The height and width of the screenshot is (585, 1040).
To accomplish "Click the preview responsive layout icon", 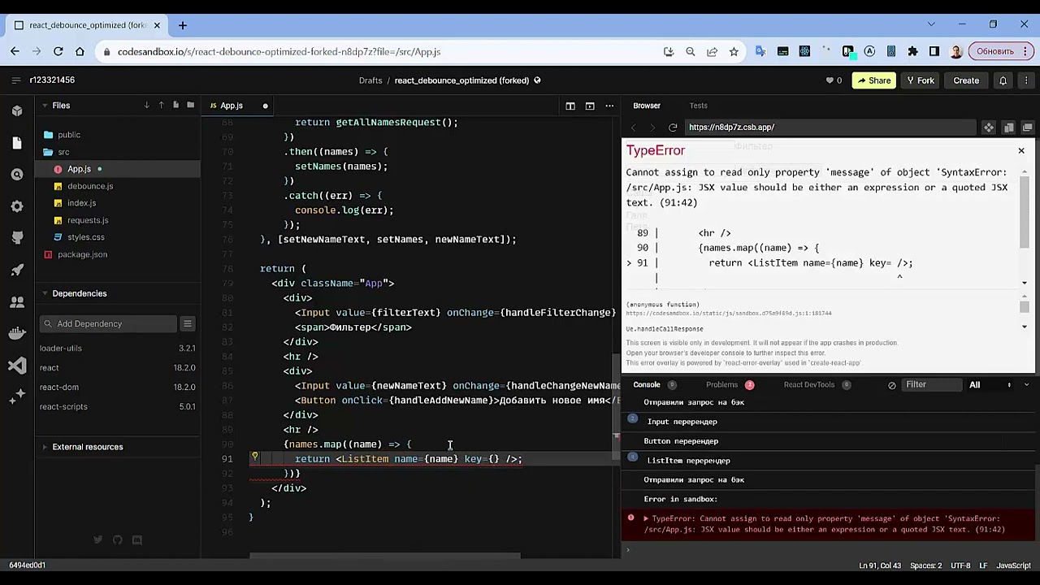I will pyautogui.click(x=1008, y=128).
